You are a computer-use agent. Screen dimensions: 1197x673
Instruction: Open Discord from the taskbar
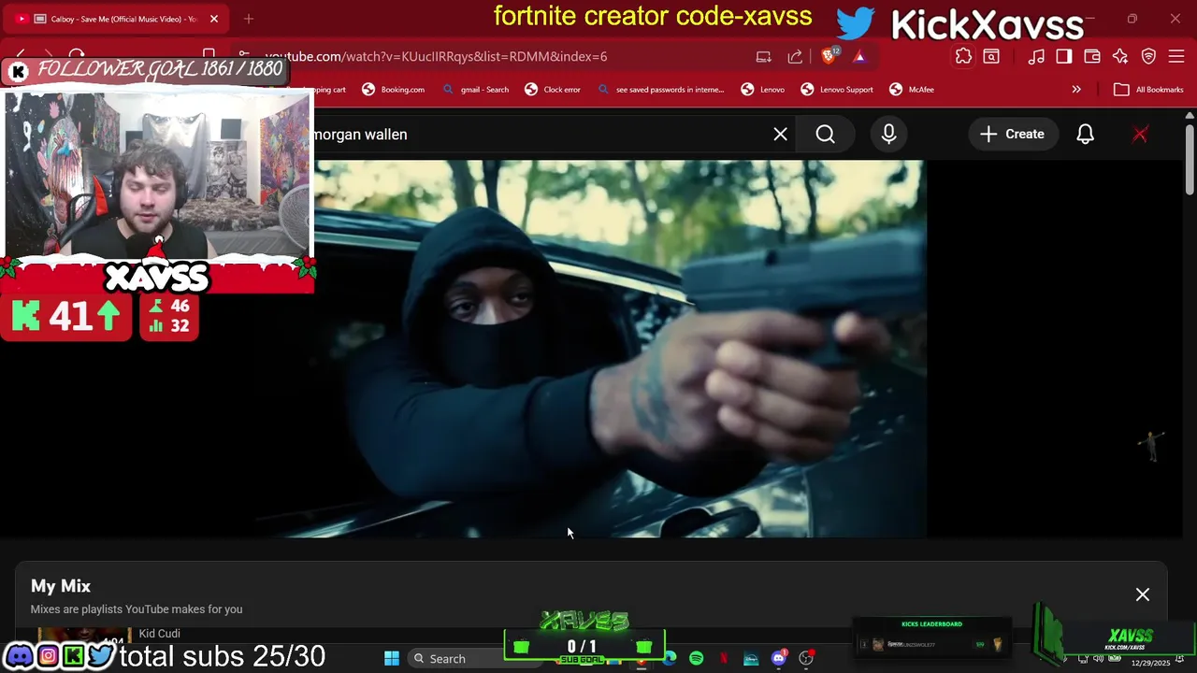pyautogui.click(x=778, y=659)
